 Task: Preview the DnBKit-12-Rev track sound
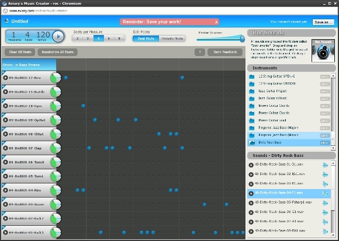coord(5,78)
